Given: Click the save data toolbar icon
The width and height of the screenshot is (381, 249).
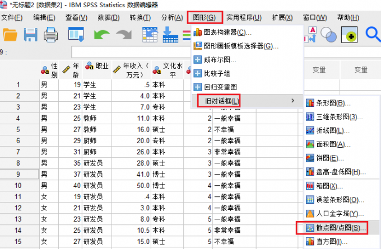Looking at the screenshot, I should click(30, 35).
